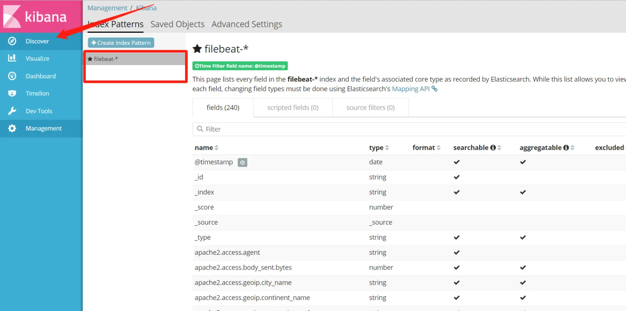Sort fields by type column

click(x=379, y=148)
